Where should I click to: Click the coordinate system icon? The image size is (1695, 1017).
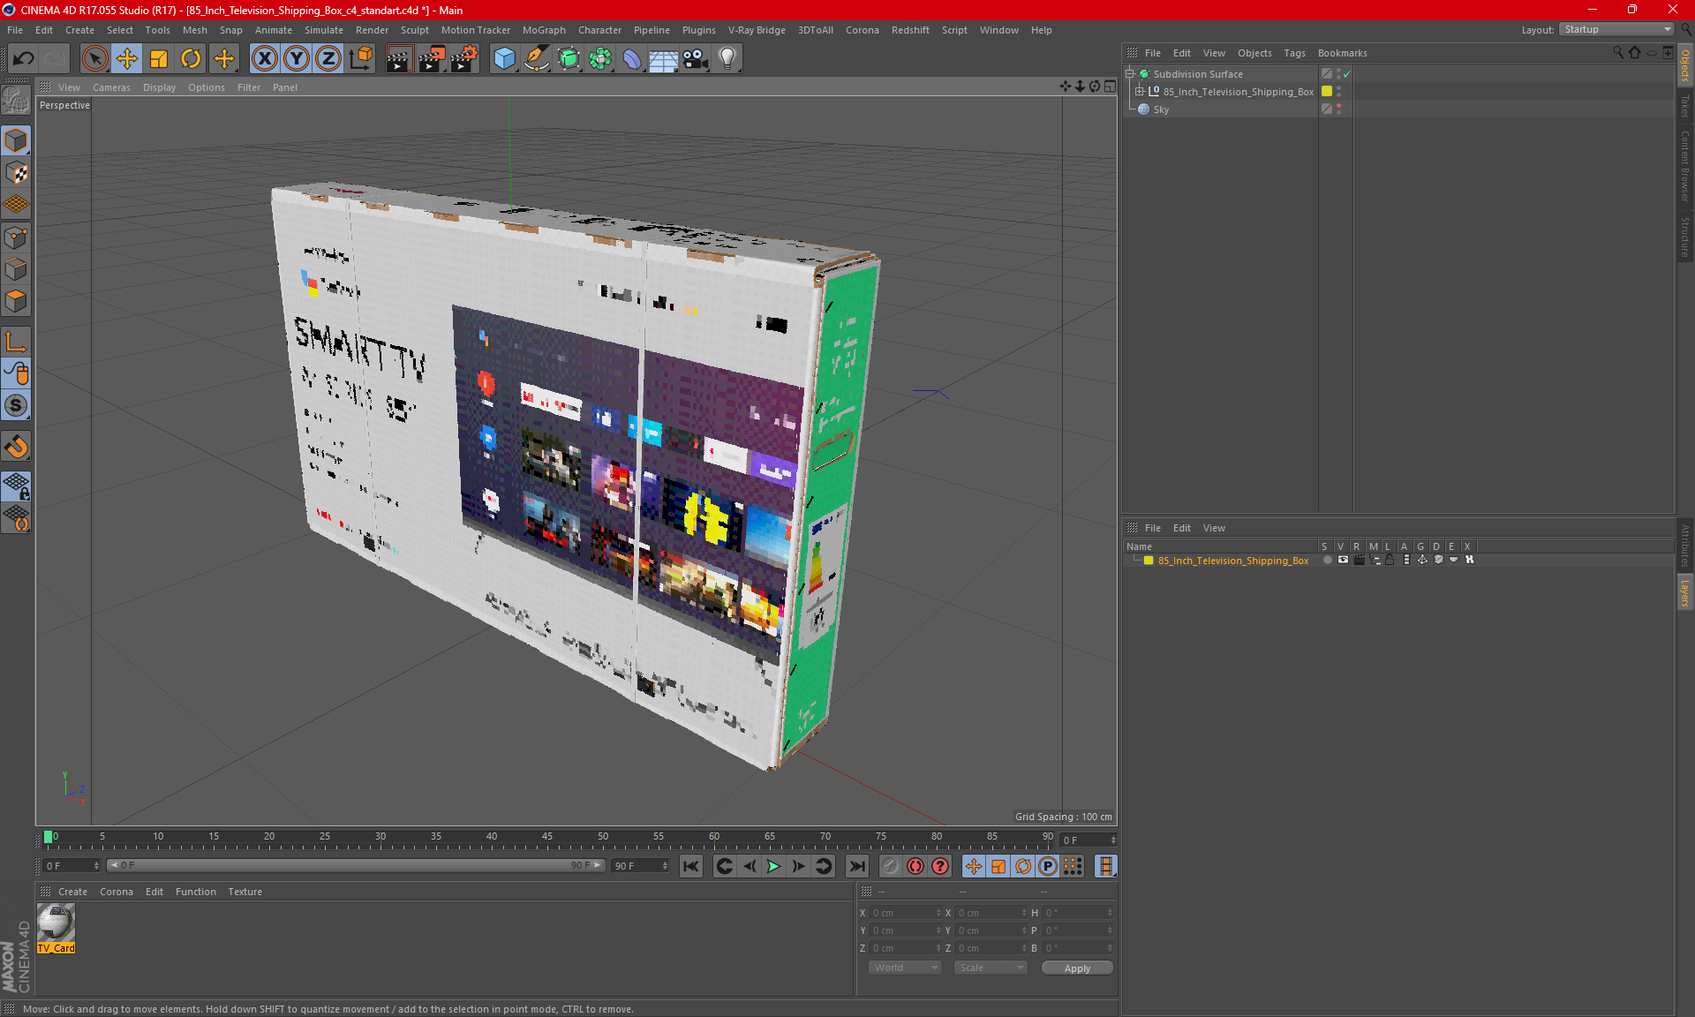(361, 59)
